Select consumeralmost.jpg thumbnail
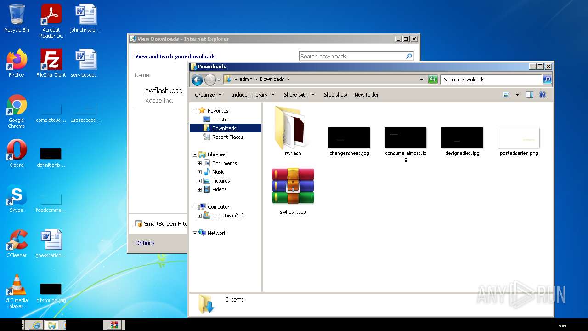 coord(406,144)
